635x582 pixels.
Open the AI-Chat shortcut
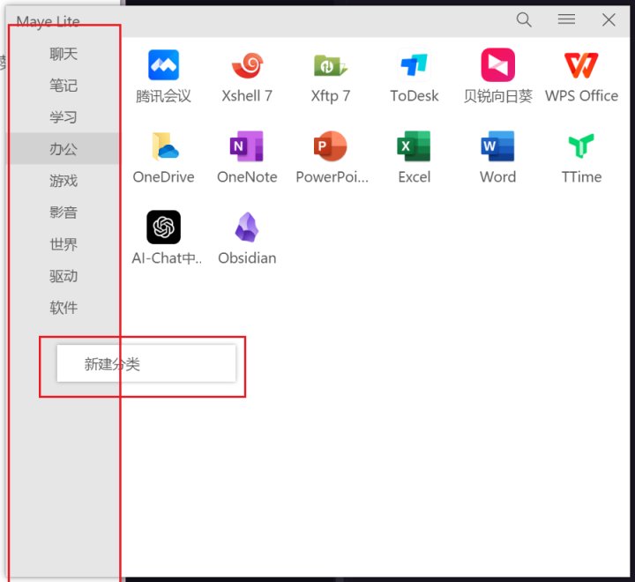[x=163, y=228]
